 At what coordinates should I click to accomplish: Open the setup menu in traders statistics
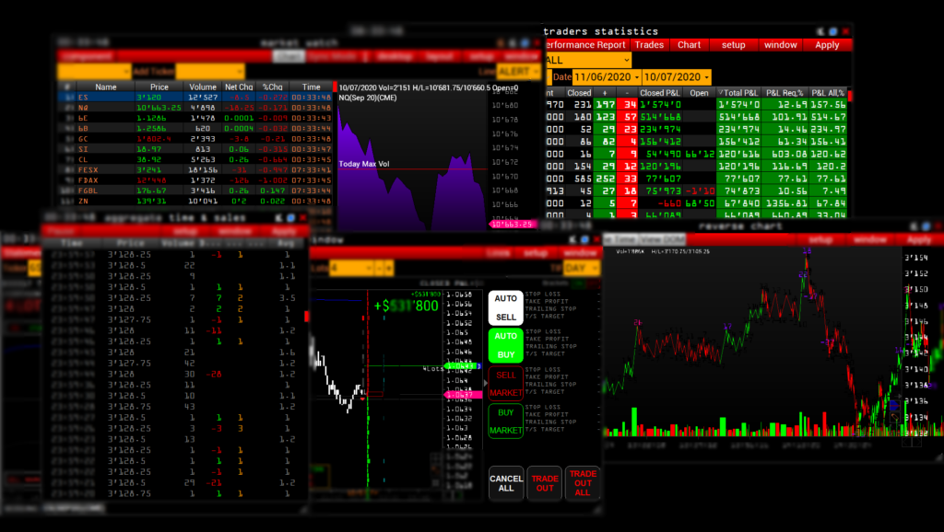[x=733, y=44]
